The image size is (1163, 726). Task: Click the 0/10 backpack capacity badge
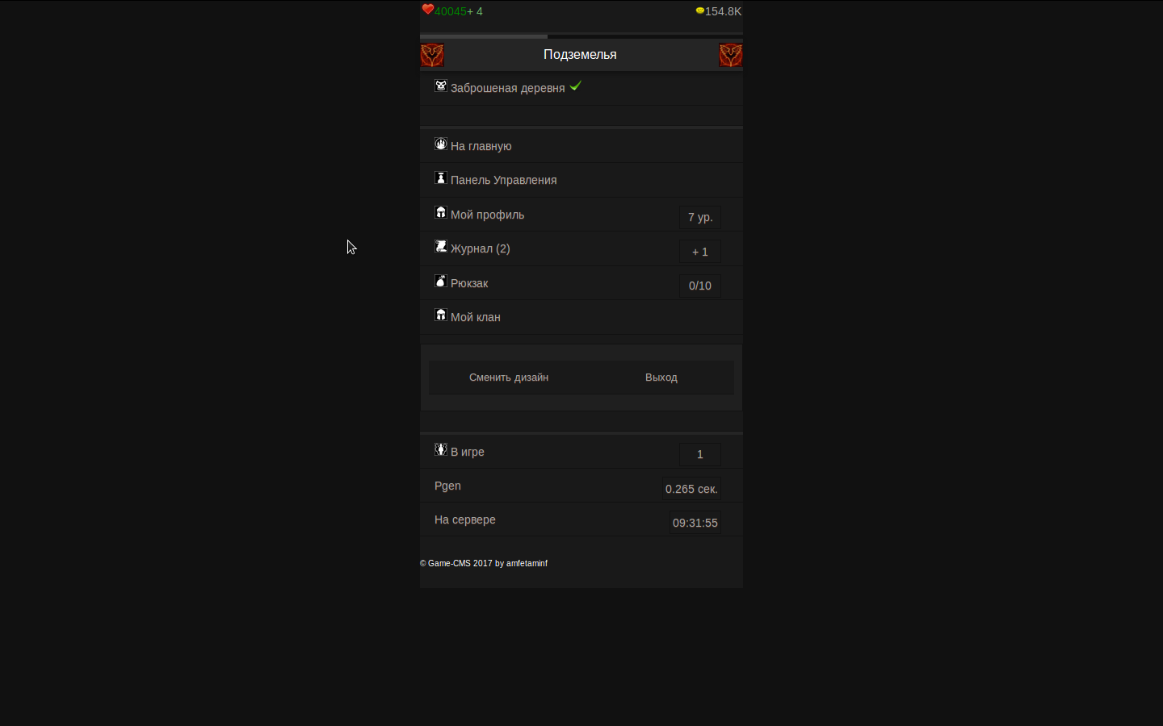tap(699, 286)
